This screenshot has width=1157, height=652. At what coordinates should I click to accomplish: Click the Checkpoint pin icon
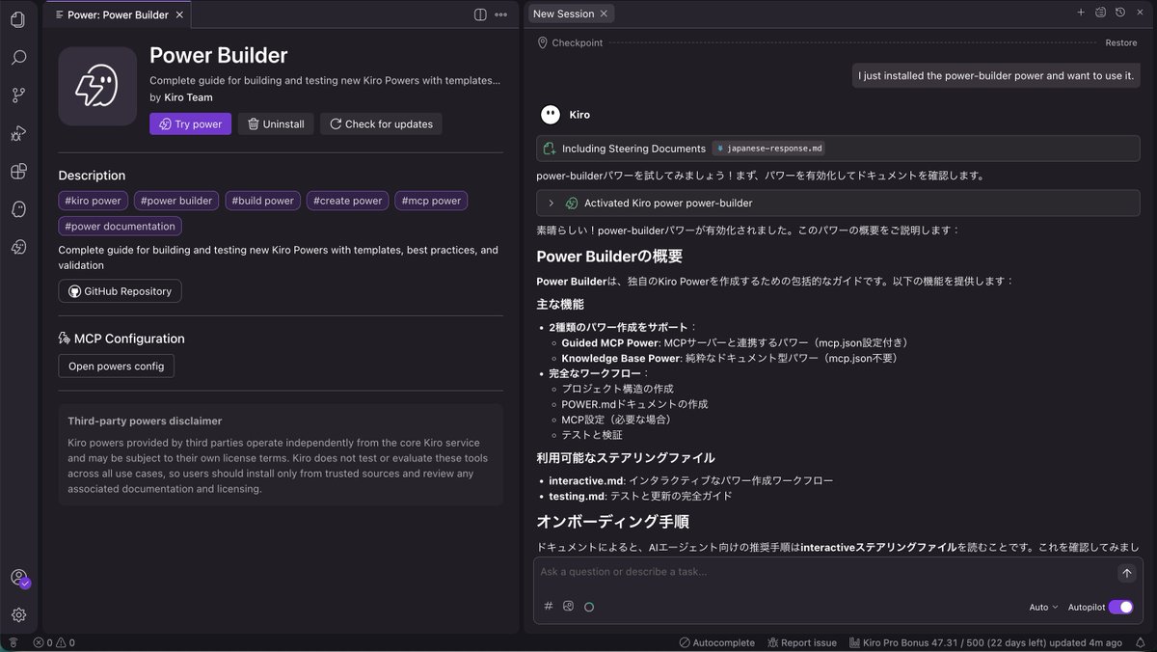point(543,42)
